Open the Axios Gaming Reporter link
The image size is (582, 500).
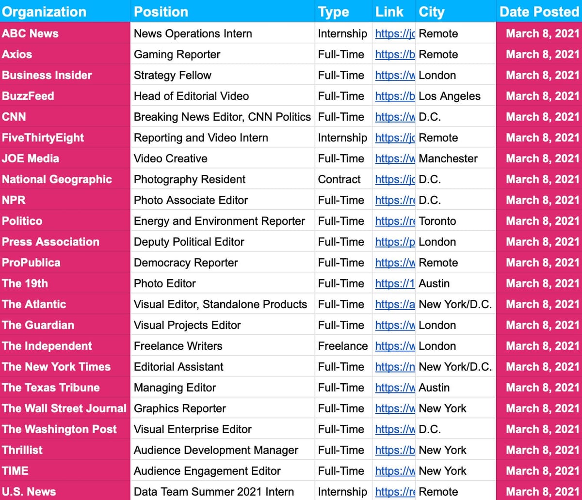click(x=394, y=54)
